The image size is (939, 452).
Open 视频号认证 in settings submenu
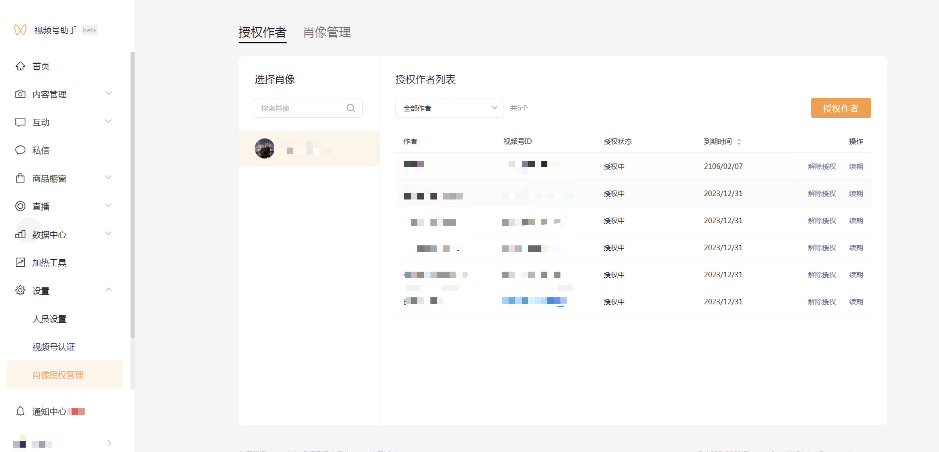(x=54, y=347)
